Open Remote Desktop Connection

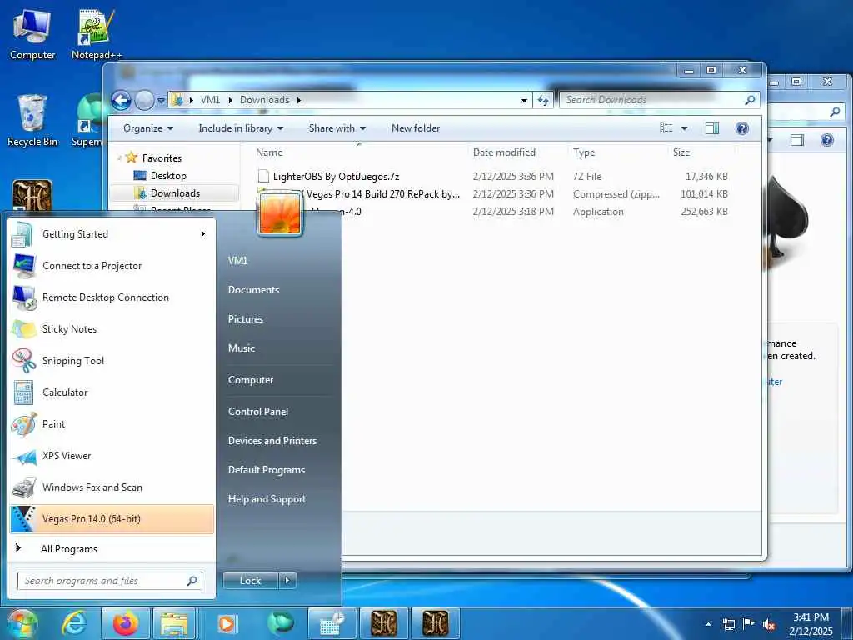click(112, 297)
